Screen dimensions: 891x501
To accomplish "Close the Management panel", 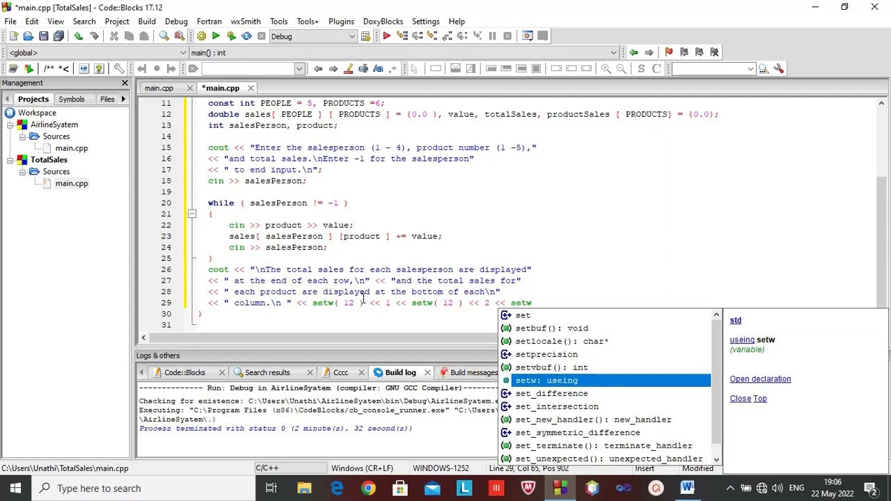I will [125, 83].
